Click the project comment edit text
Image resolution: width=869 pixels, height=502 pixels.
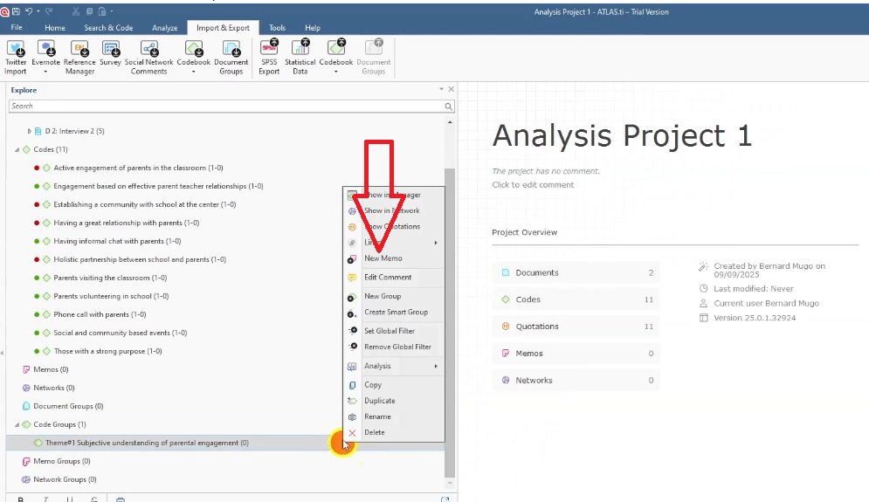(533, 185)
